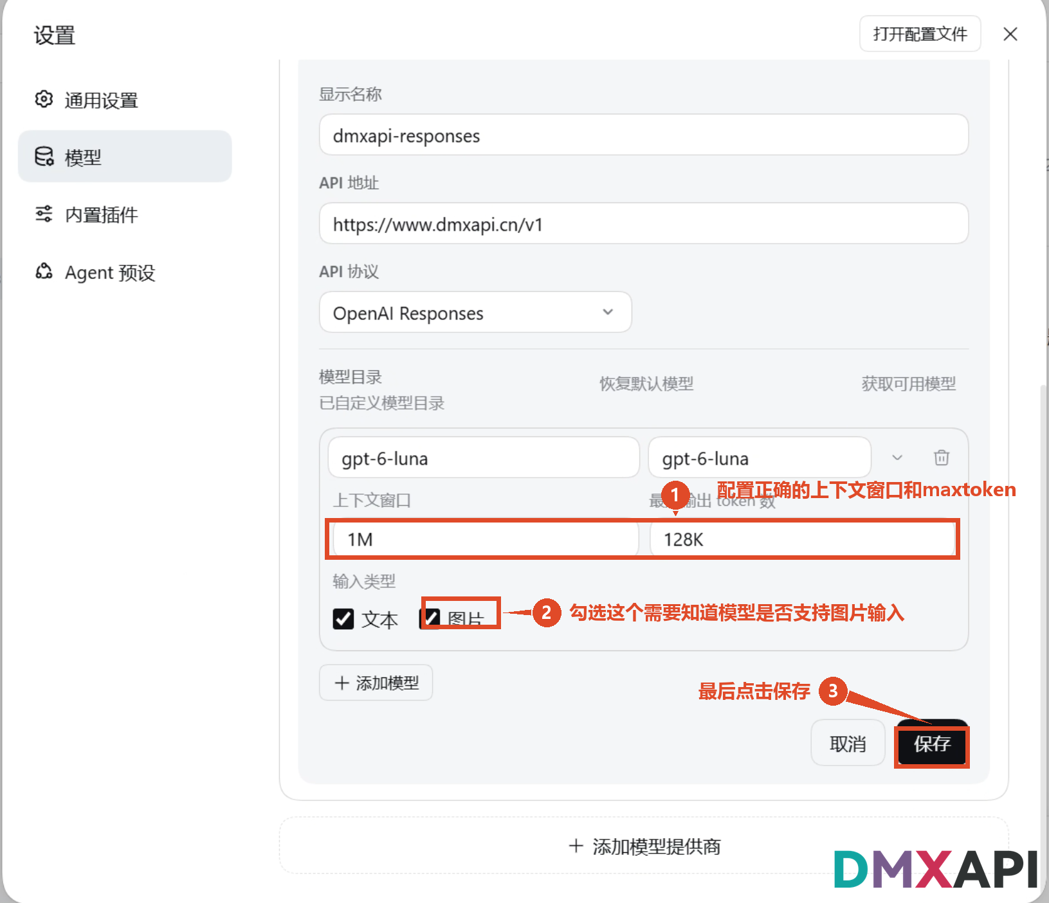Focus the 显示名称 field dmxapi-responses

[644, 135]
